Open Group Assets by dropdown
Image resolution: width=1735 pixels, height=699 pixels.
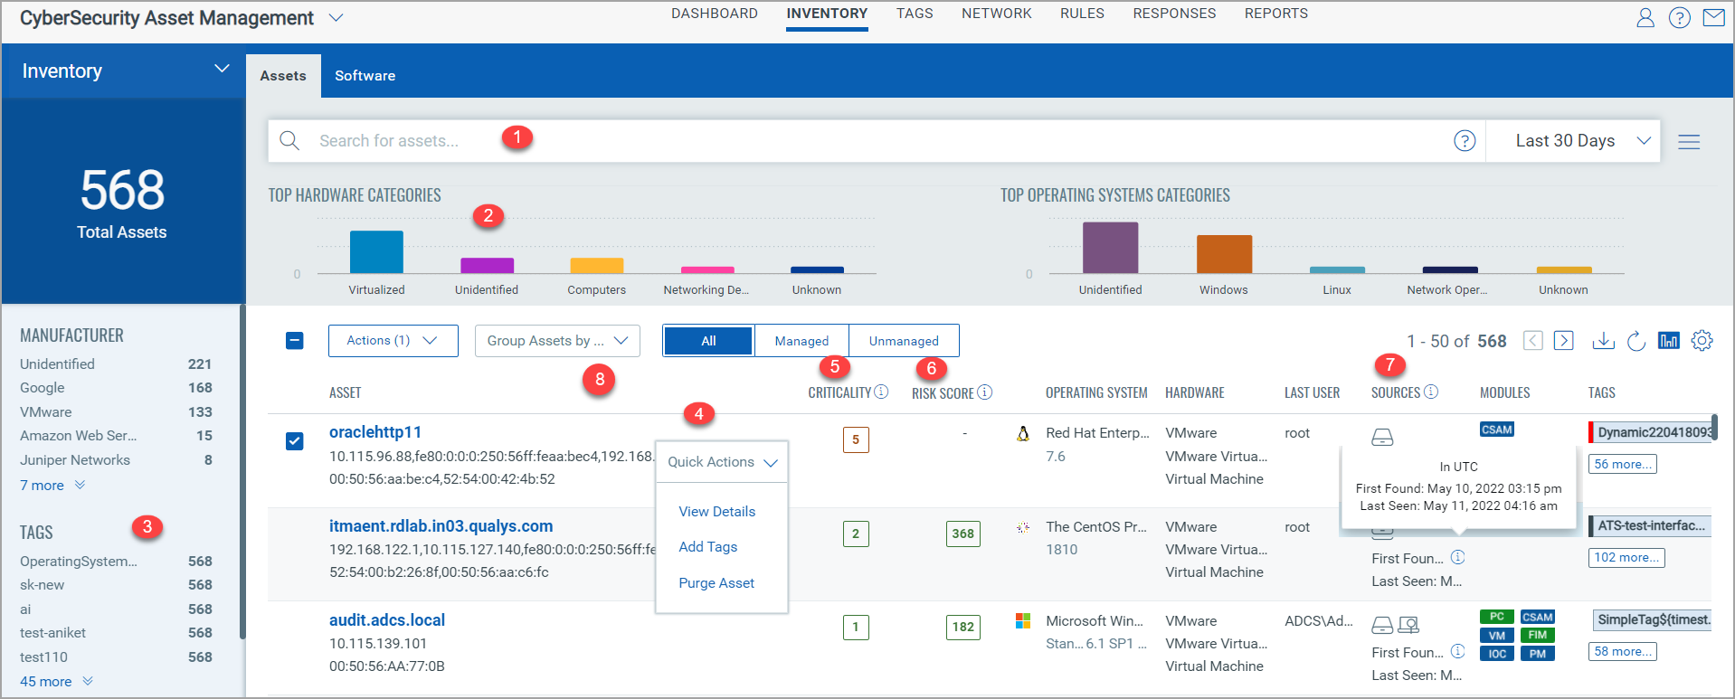pyautogui.click(x=557, y=341)
